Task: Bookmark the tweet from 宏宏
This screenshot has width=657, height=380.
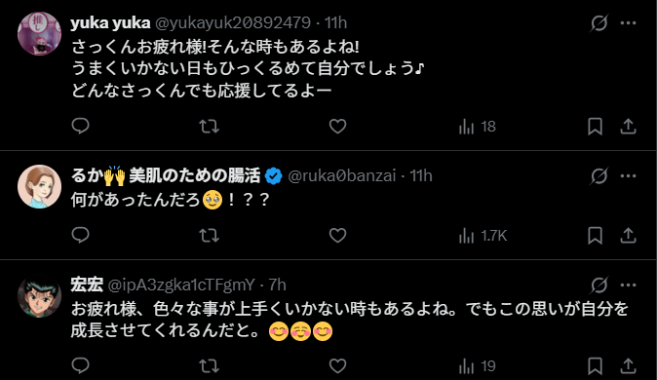Action: [595, 366]
